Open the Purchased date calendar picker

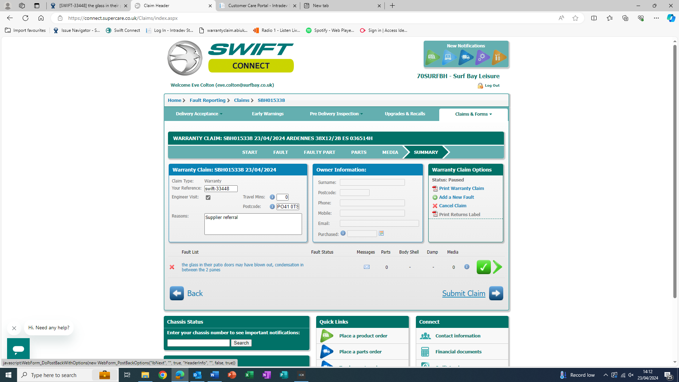381,233
